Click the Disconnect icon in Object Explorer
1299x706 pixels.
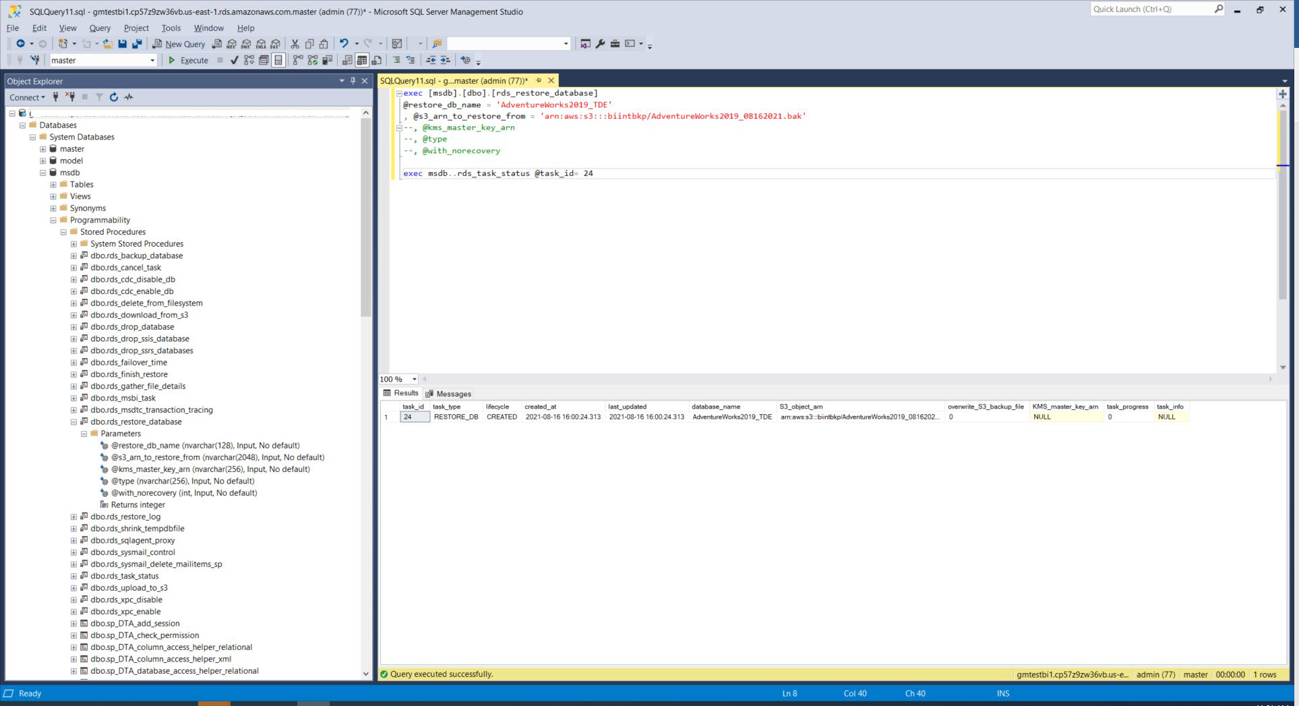click(x=70, y=97)
